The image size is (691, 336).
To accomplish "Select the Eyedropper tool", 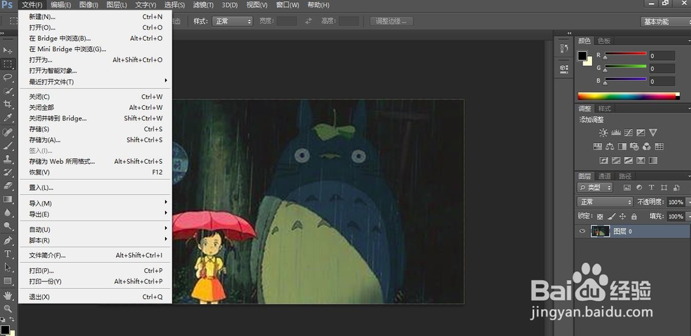I will pos(8,118).
